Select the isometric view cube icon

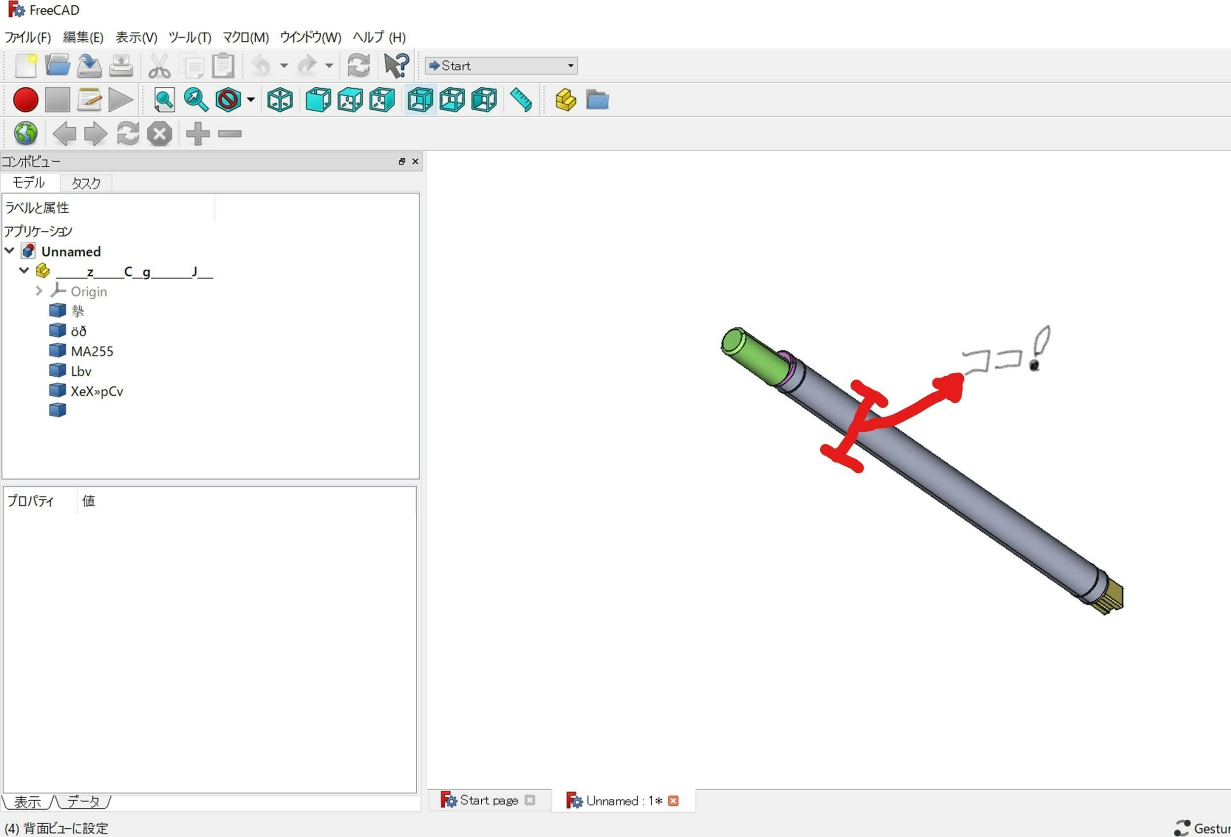pos(280,100)
